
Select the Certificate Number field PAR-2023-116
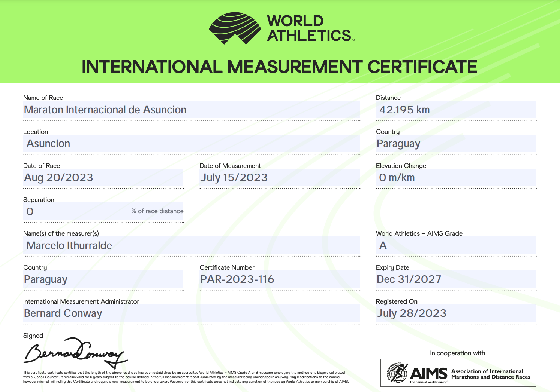click(279, 280)
